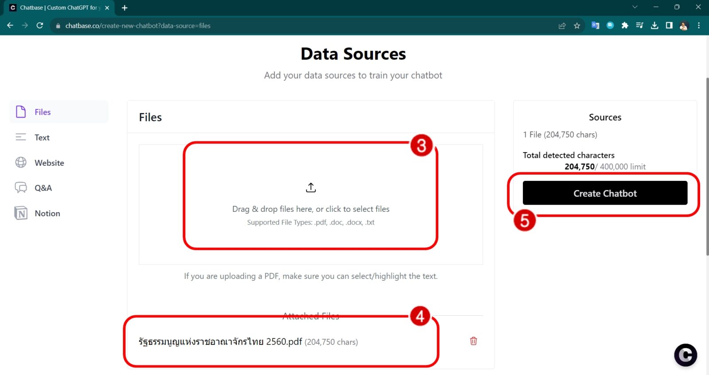Switch to the Website data source

[x=49, y=163]
